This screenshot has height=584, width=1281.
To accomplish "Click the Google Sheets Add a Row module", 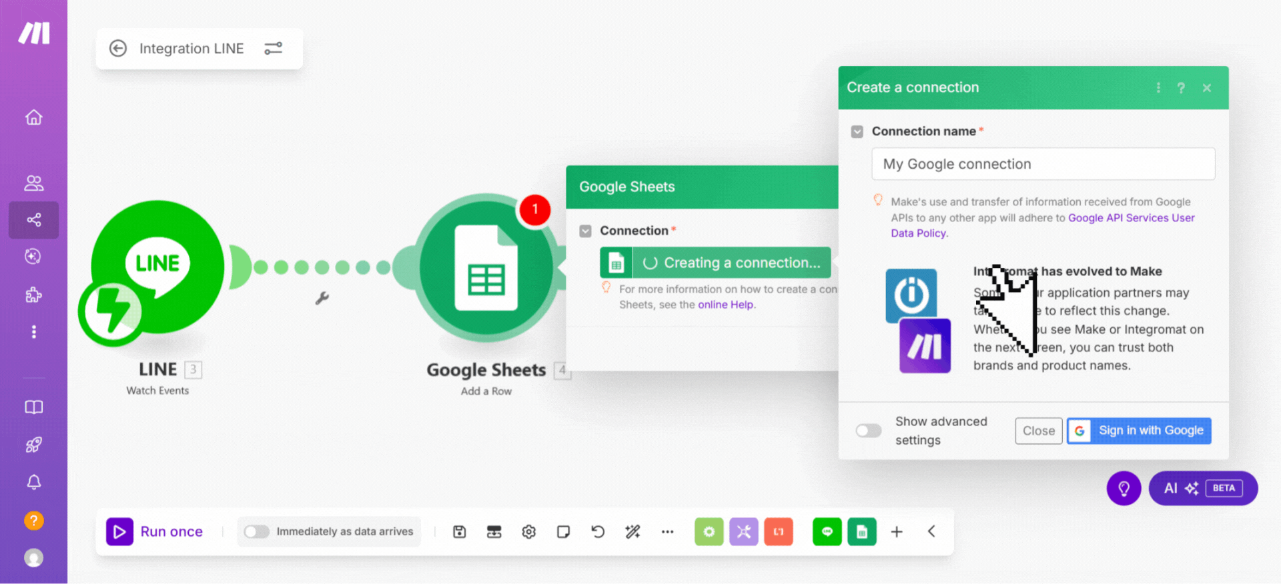I will (486, 268).
